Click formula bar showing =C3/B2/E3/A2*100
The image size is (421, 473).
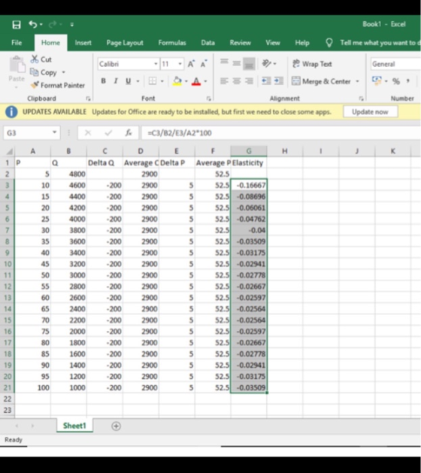(x=280, y=133)
